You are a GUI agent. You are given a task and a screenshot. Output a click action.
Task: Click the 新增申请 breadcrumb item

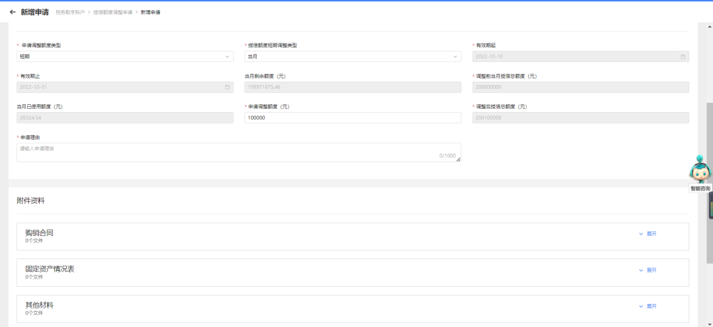coord(150,13)
